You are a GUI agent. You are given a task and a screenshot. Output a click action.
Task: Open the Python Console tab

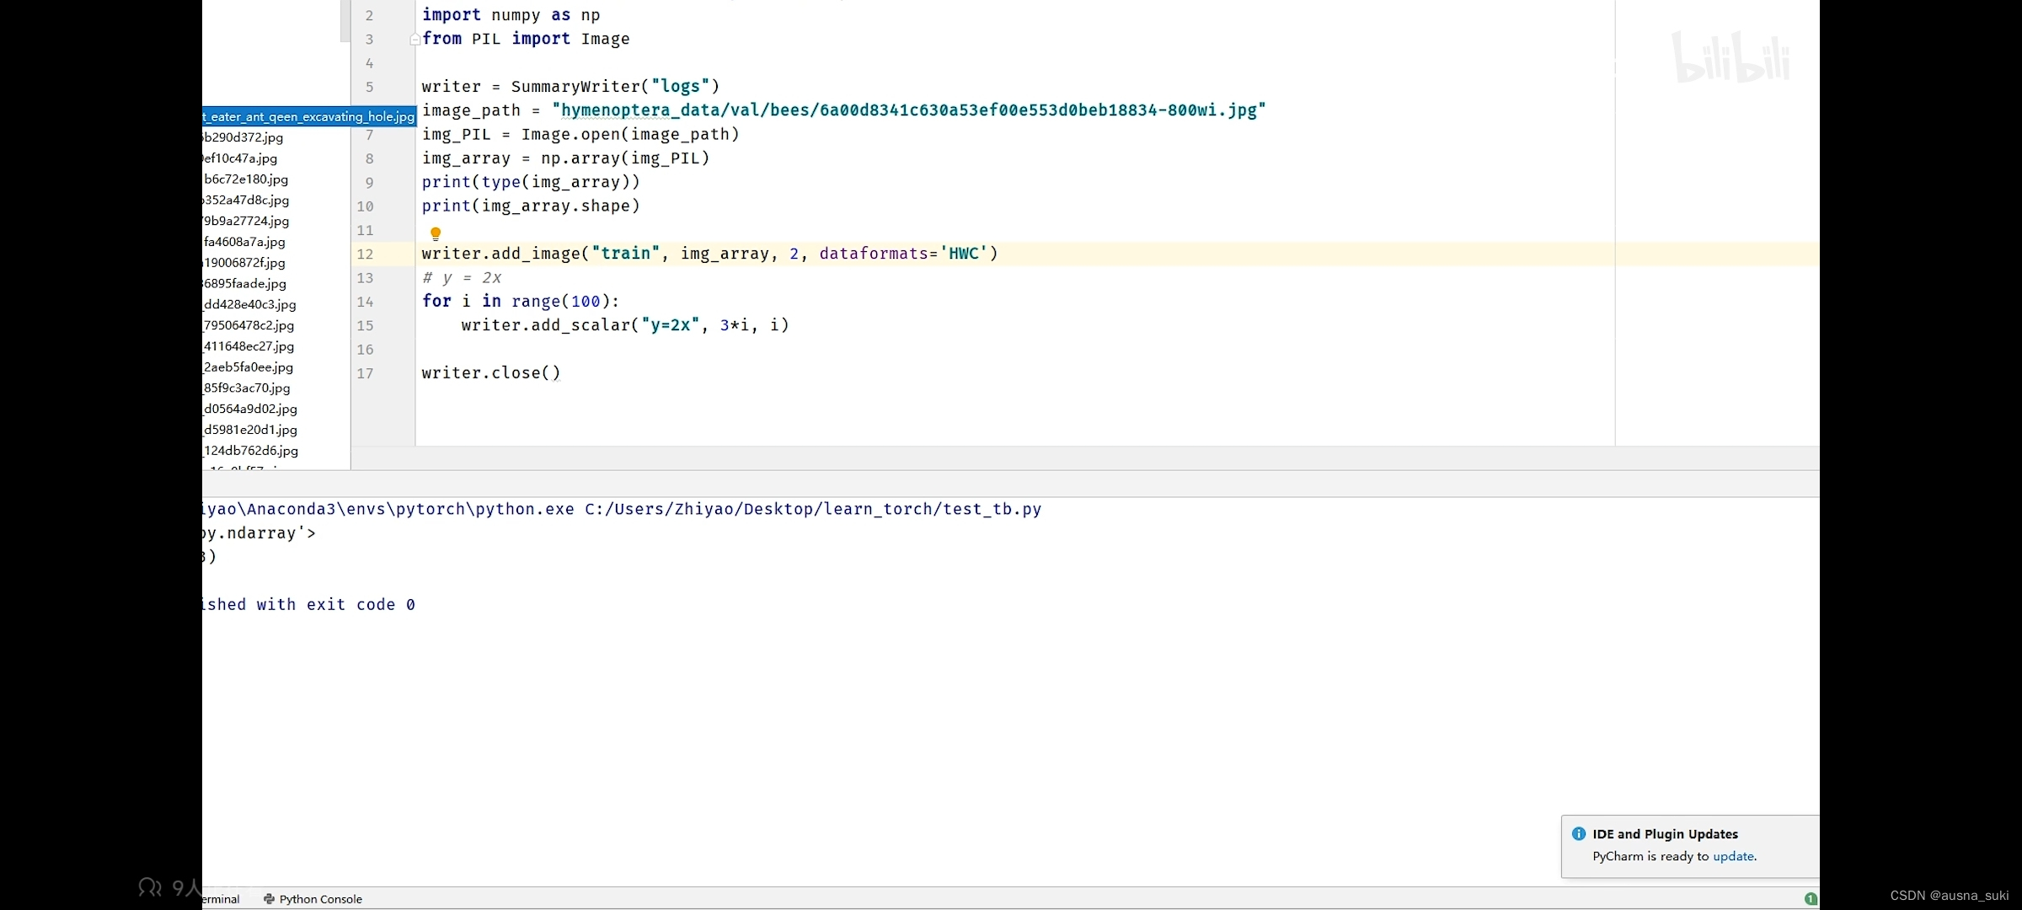(320, 899)
